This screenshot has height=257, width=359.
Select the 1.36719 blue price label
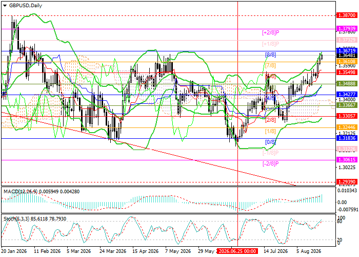(x=347, y=50)
